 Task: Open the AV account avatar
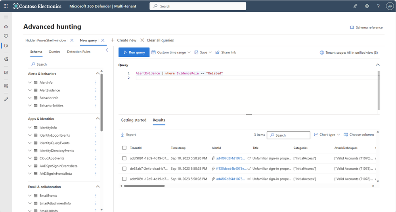(390, 6)
